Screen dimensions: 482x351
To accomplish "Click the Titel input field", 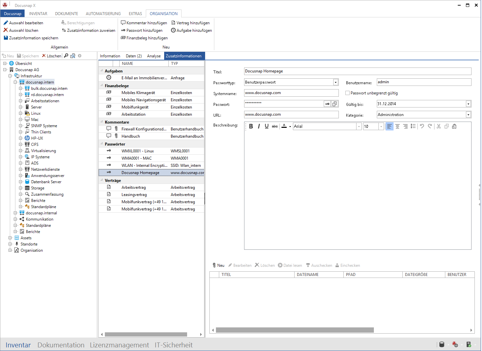I will pos(358,71).
